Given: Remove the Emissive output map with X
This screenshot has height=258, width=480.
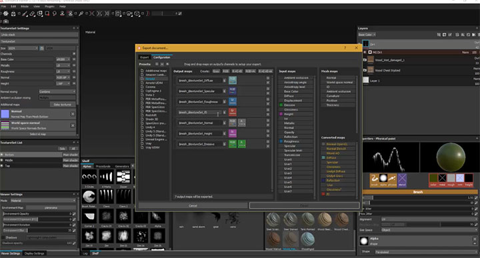Looking at the screenshot, I should coord(268,146).
